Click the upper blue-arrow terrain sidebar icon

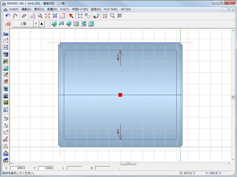click(6, 118)
